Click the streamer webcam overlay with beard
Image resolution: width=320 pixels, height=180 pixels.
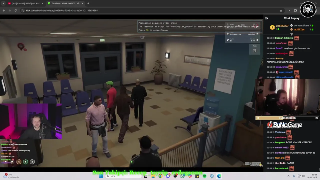point(287,97)
